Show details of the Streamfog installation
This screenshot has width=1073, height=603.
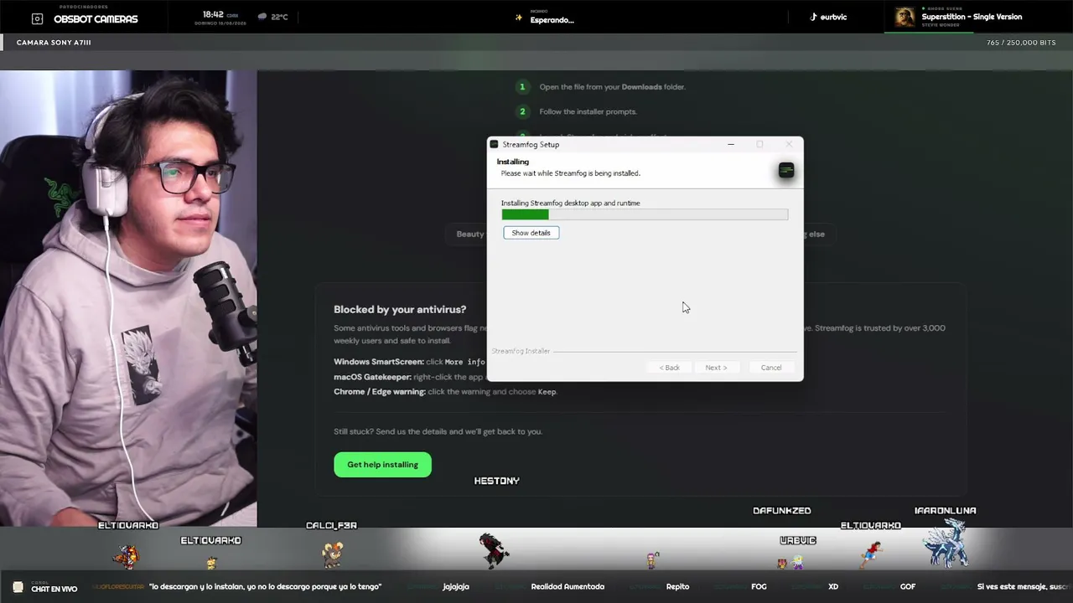tap(531, 233)
